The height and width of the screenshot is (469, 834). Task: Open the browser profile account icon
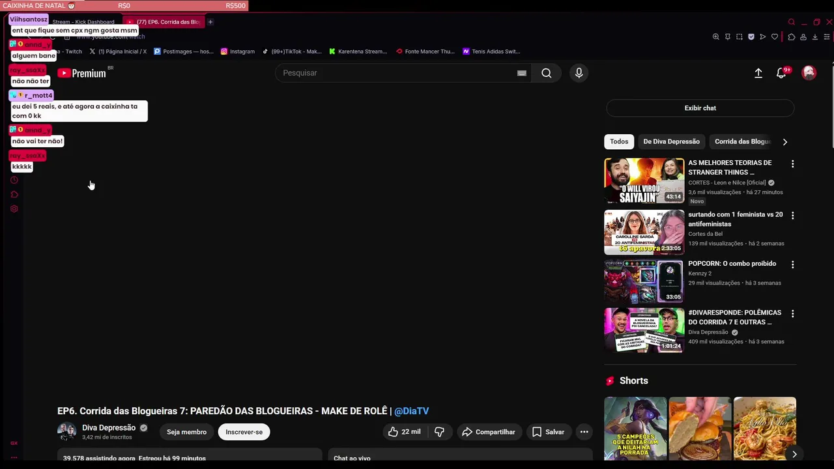[803, 37]
